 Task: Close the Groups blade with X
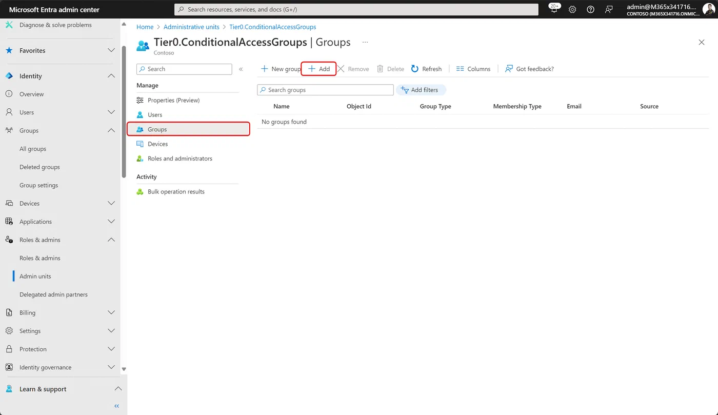pyautogui.click(x=702, y=42)
